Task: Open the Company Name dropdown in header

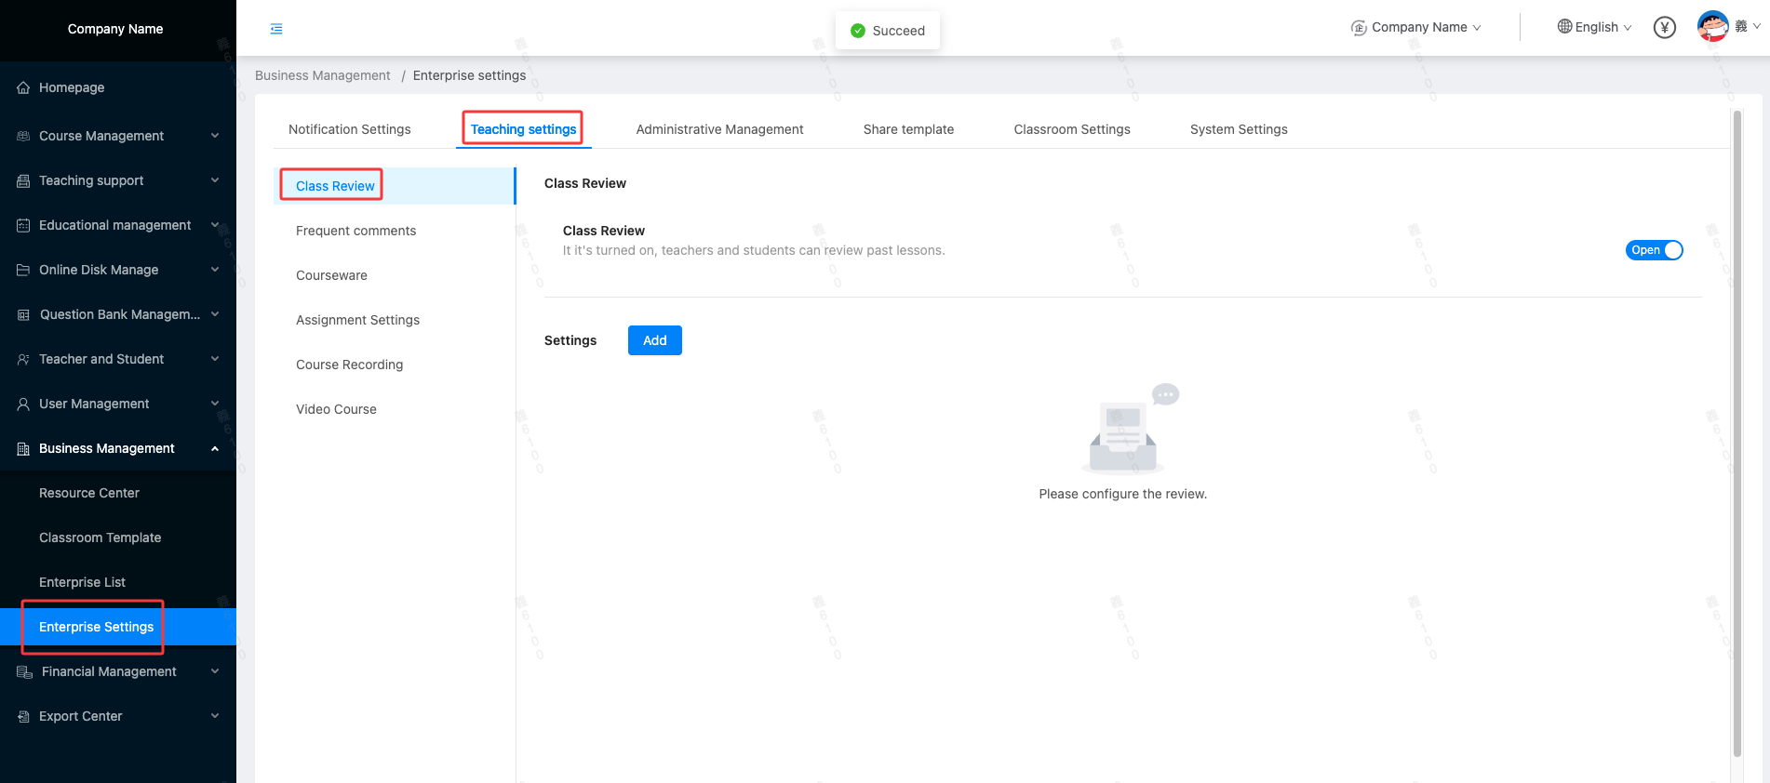Action: point(1416,28)
